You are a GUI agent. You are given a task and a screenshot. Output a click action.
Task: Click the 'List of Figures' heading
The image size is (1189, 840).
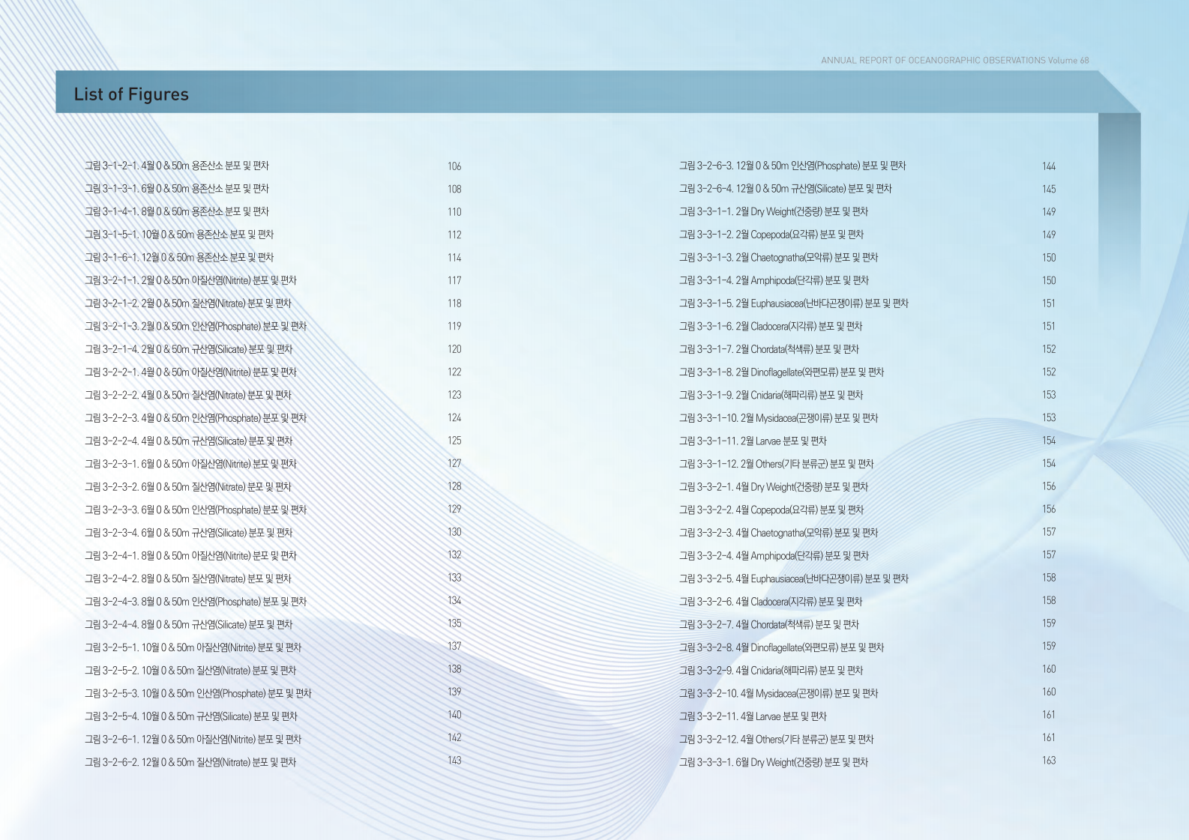(131, 94)
